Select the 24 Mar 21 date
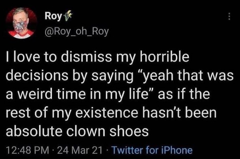The height and width of the screenshot is (159, 240). click(x=79, y=150)
